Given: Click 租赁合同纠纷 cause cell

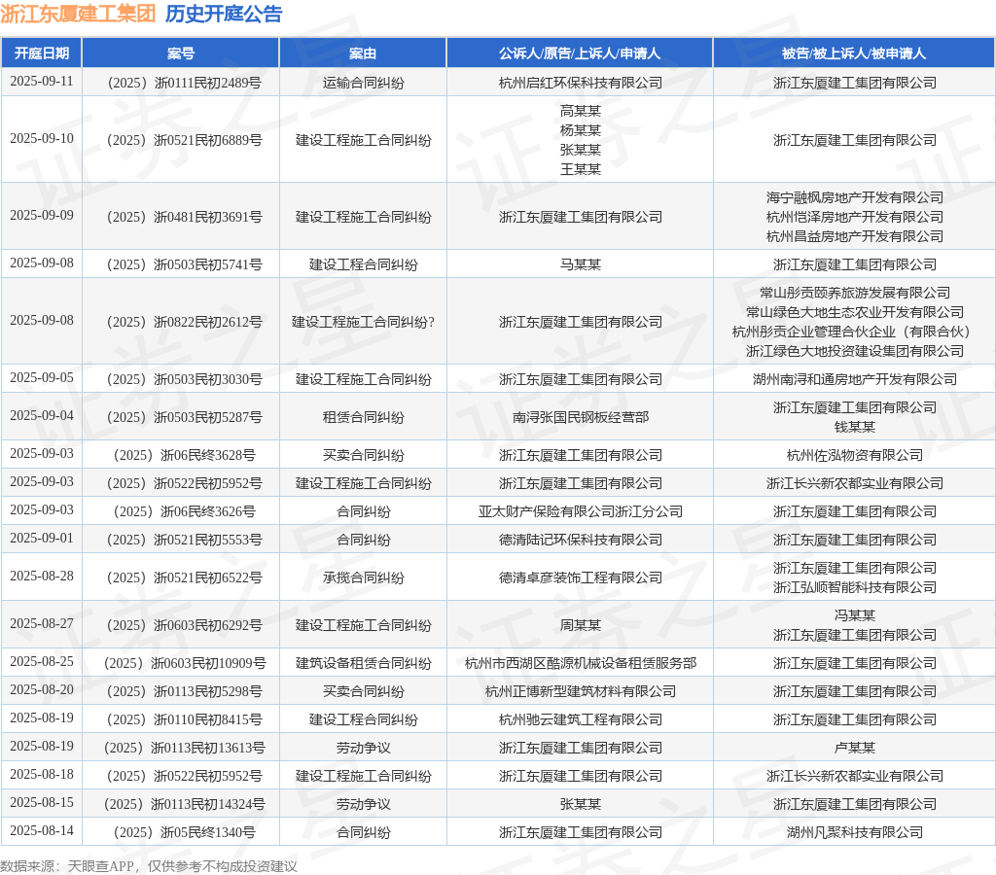Looking at the screenshot, I should (364, 417).
